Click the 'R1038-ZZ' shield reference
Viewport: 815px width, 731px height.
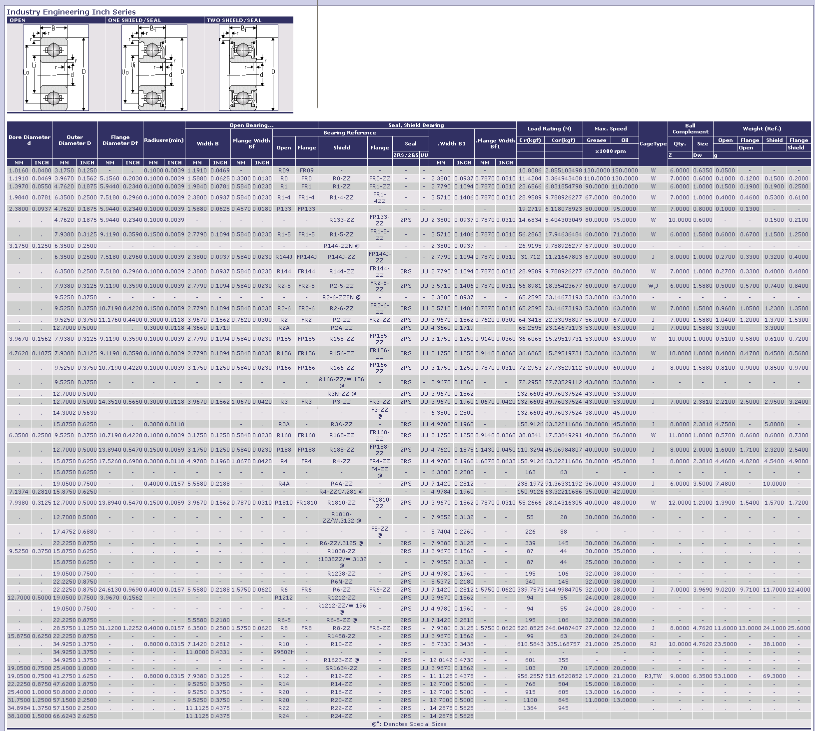pos(342,551)
